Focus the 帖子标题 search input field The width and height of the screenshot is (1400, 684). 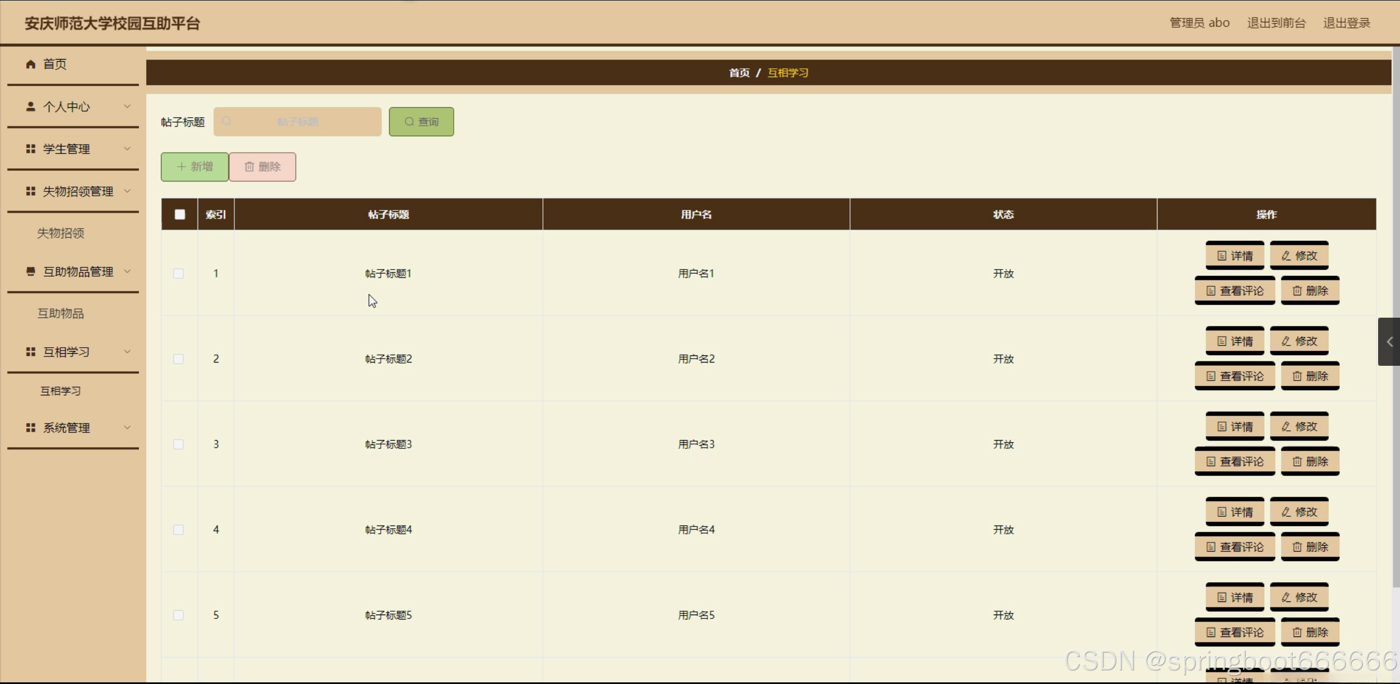point(297,121)
